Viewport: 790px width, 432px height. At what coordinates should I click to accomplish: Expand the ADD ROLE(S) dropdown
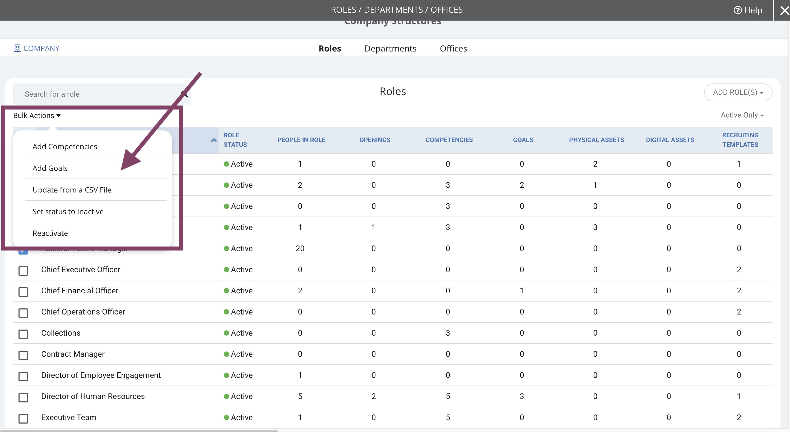[x=738, y=92]
